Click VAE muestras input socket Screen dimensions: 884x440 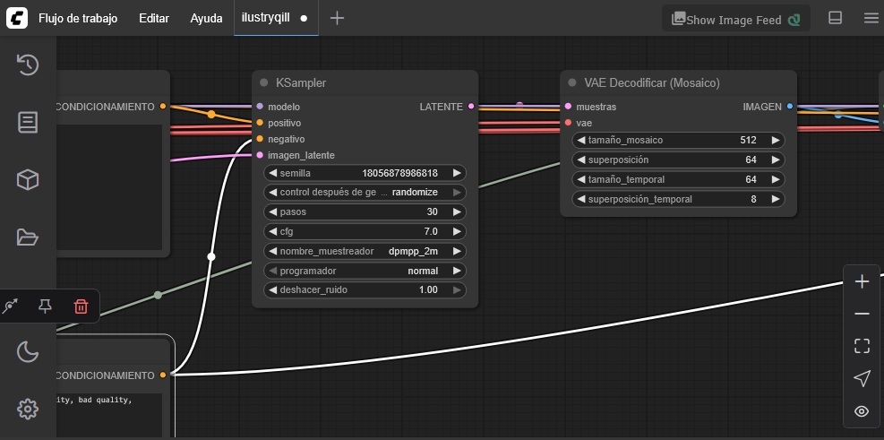coord(568,106)
